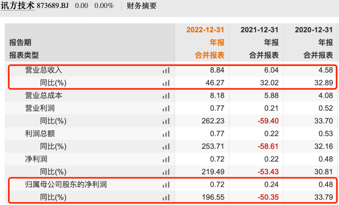The image size is (339, 205).
Task: Select the 营业利润 row label
Action: (40, 108)
